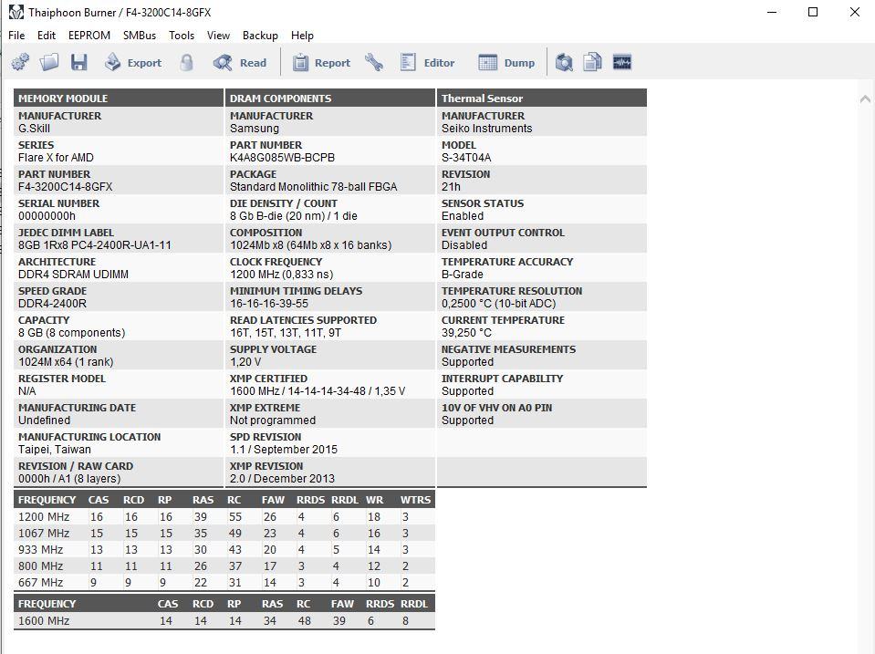875x654 pixels.
Task: Click the magnifier search icon in toolbar
Action: [564, 63]
